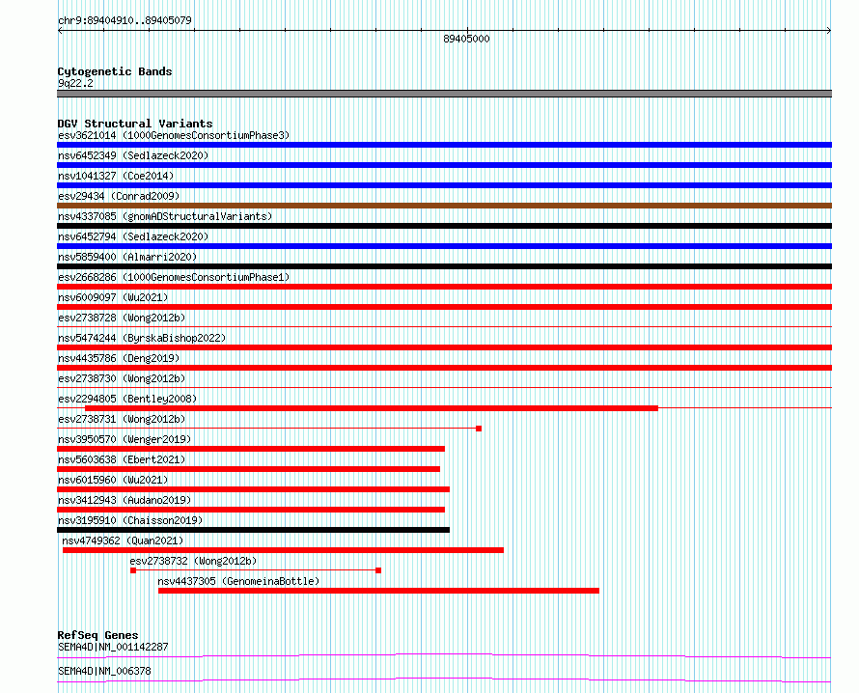
Task: Click the right end marker of esv2738732
Action: tap(378, 570)
